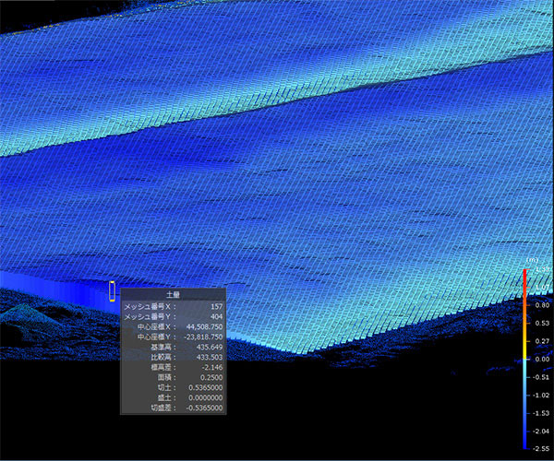The image size is (554, 461).
Task: Click the 標高差 value -2.146
Action: click(211, 367)
